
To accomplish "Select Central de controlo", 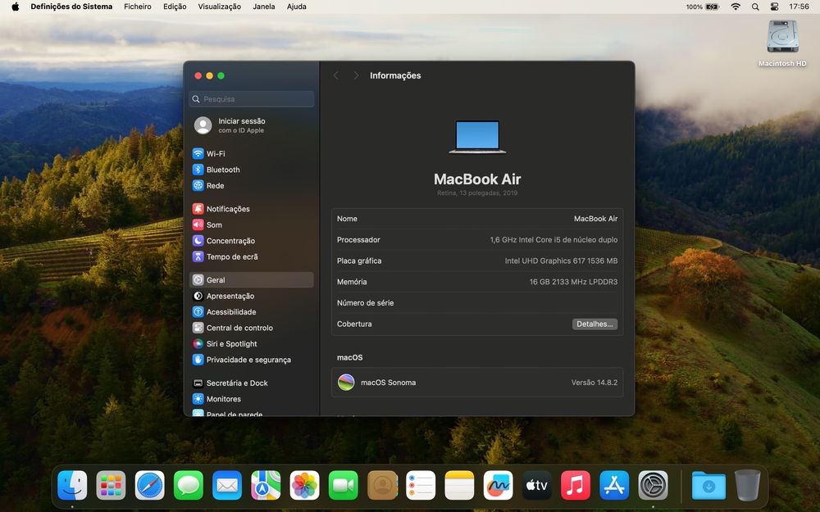I will pyautogui.click(x=252, y=328).
